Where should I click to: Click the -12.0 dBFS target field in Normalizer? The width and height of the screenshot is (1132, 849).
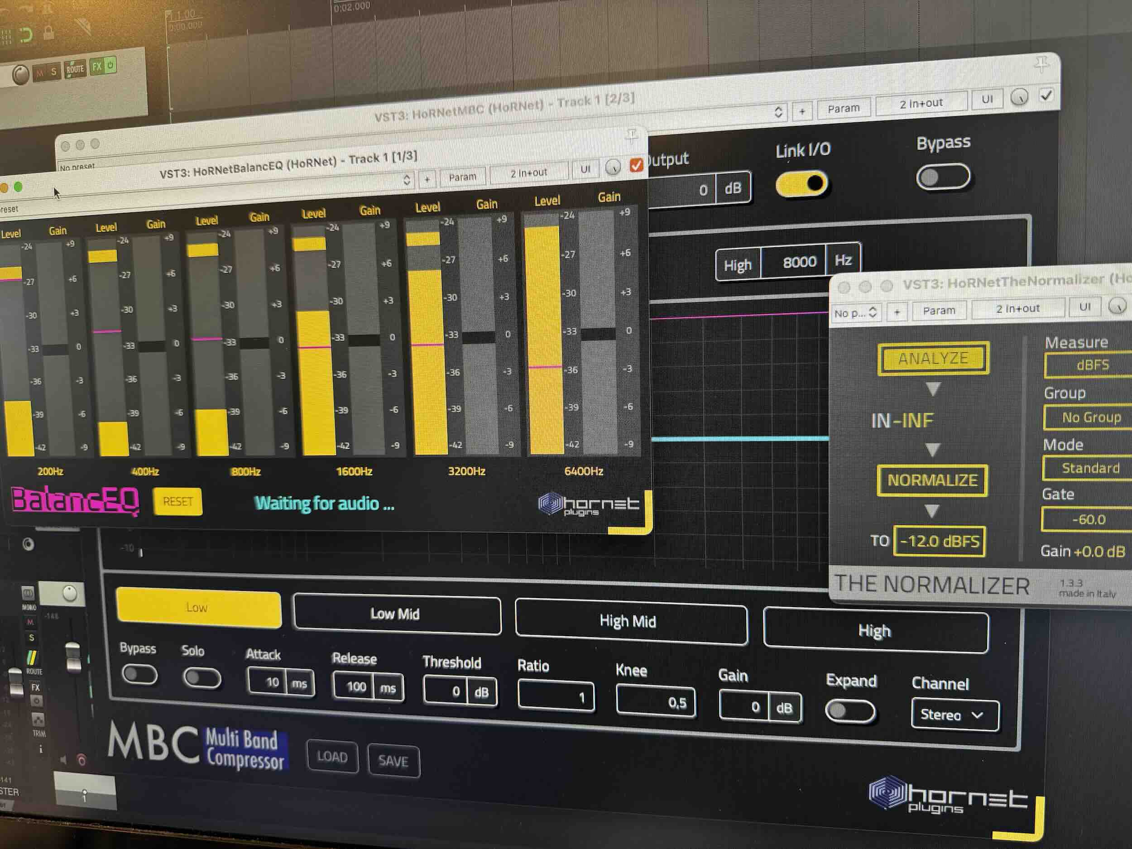pos(939,542)
